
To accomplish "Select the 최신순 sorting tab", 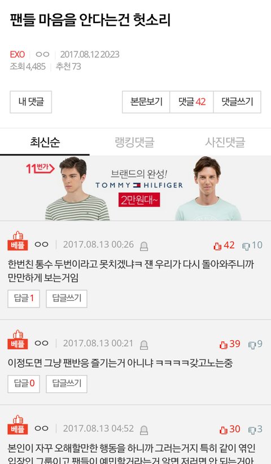I will pyautogui.click(x=45, y=142).
